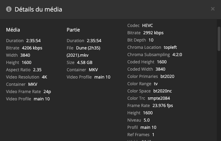This screenshot has height=141, width=221.
Task: Click the 4206 kbps media bitrate value
Action: coord(32,48)
